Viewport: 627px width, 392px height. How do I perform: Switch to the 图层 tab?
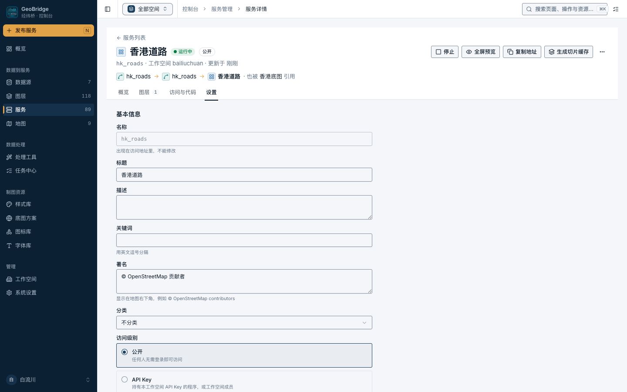tap(148, 92)
